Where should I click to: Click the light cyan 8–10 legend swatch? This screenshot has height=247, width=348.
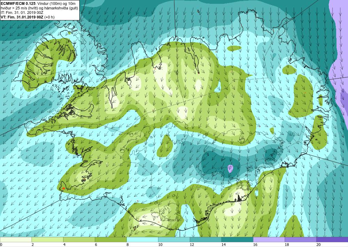click(x=142, y=239)
